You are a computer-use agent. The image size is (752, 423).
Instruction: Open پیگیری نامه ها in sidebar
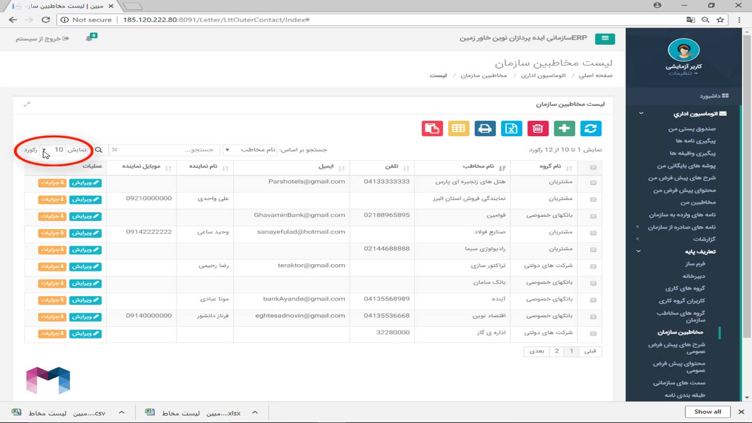[696, 141]
